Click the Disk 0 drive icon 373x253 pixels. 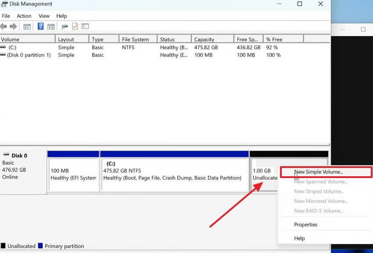click(6, 154)
